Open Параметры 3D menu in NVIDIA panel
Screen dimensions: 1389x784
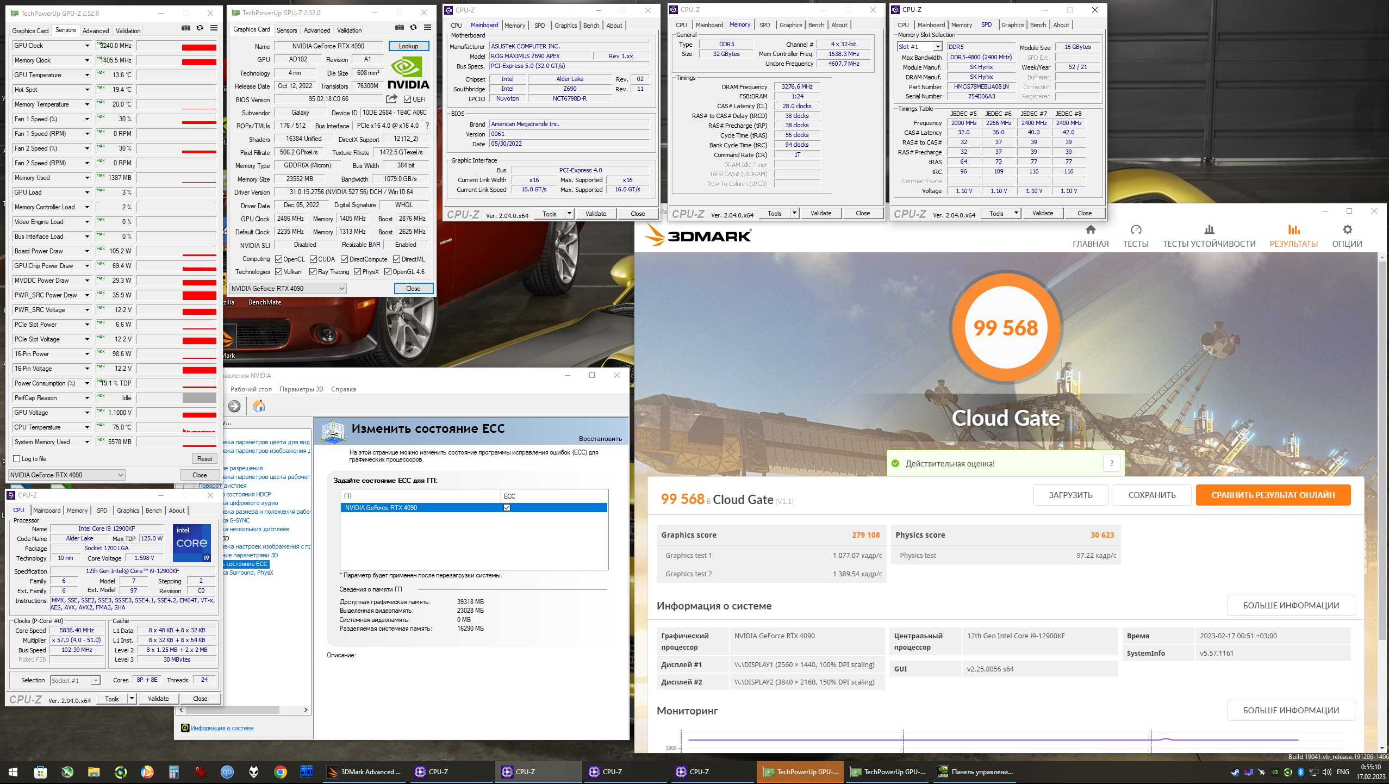coord(301,389)
